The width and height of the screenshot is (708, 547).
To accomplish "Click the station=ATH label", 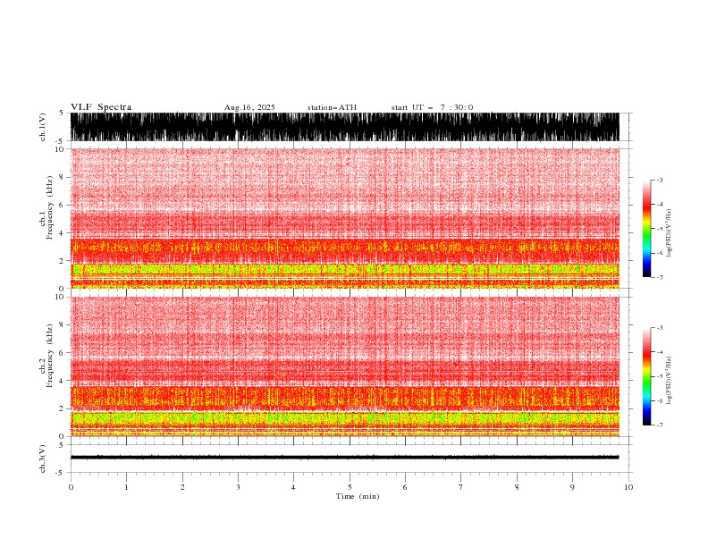I will tap(332, 107).
